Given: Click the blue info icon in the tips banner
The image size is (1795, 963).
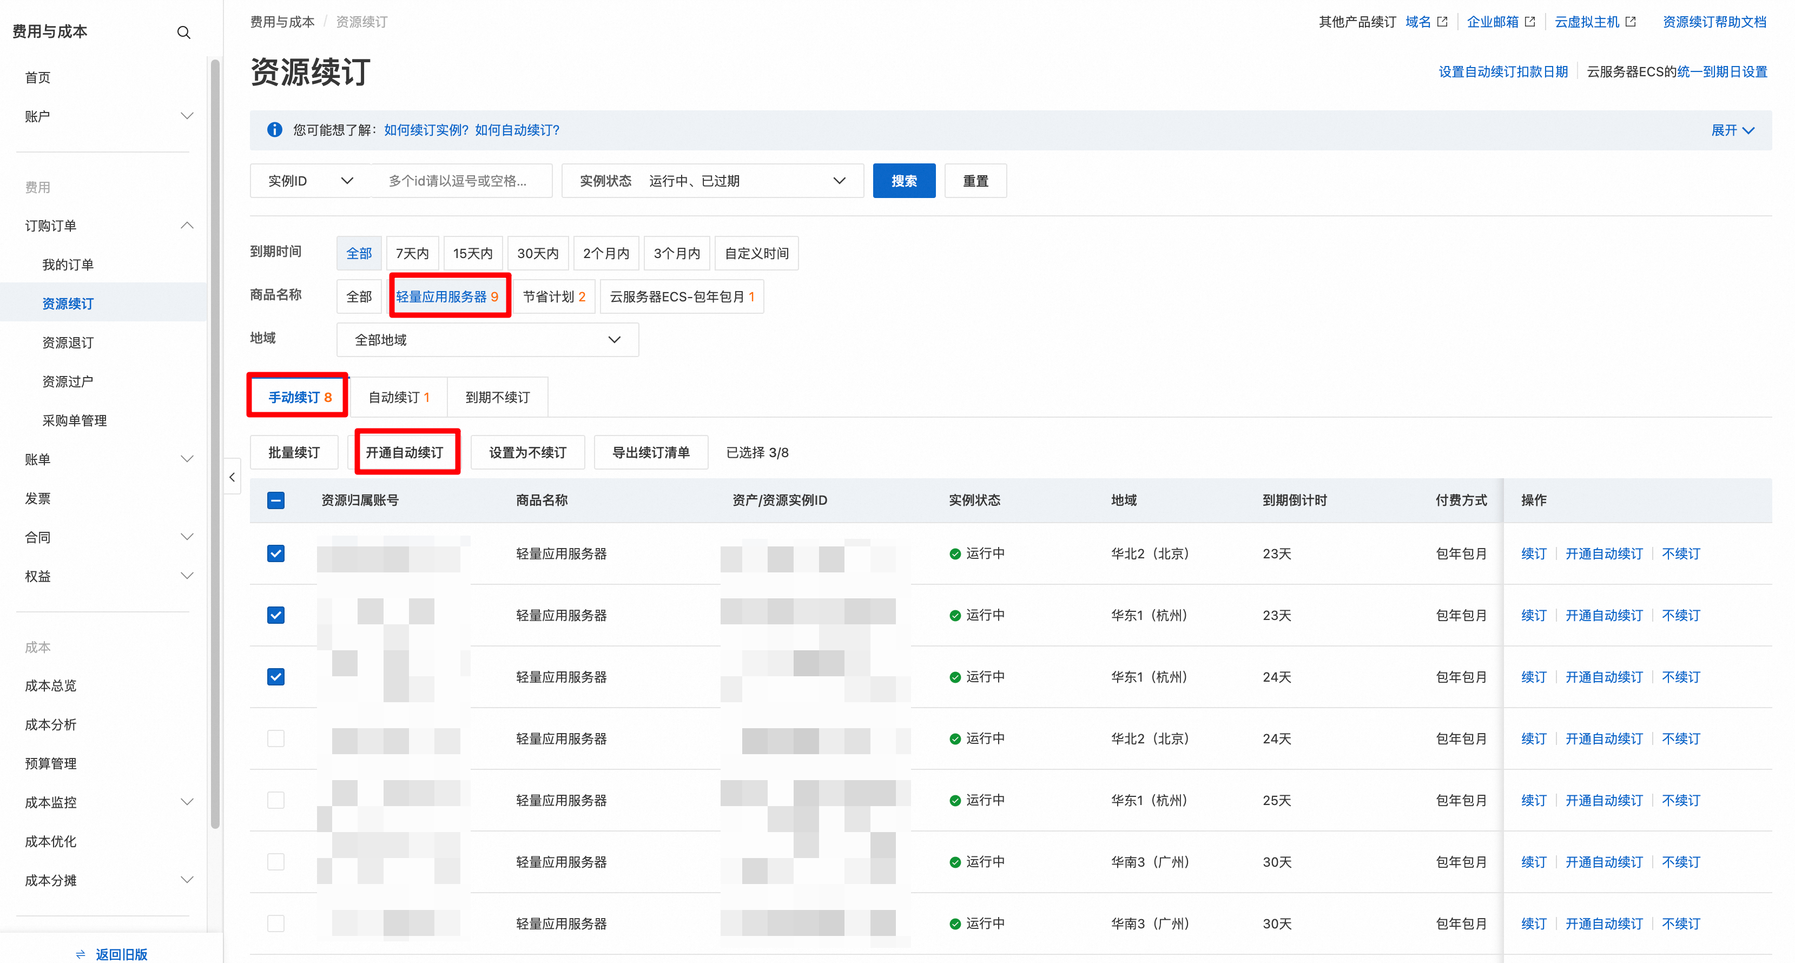Looking at the screenshot, I should click(274, 130).
